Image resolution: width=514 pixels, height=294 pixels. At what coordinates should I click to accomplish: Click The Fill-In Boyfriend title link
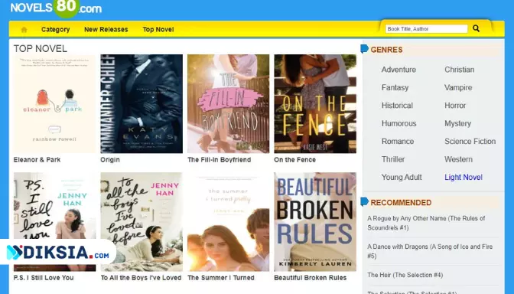(x=219, y=160)
